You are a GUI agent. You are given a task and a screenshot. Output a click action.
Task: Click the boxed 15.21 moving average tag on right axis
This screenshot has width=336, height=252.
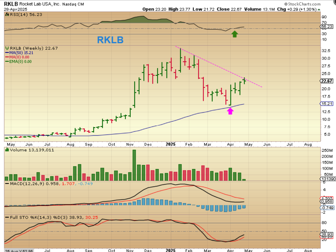click(x=327, y=104)
